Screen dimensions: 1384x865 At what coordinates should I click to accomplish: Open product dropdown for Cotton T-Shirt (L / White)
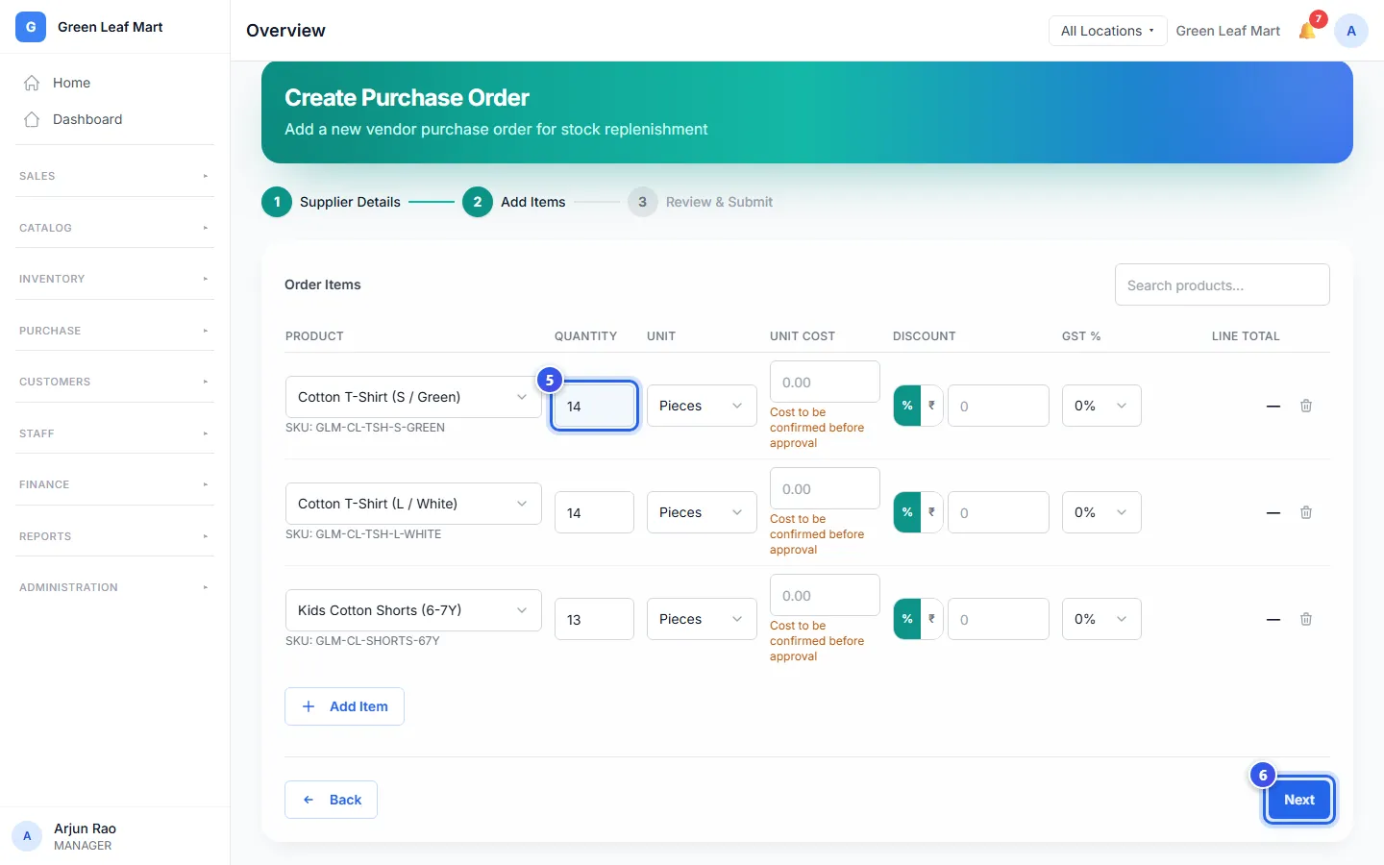tap(413, 504)
